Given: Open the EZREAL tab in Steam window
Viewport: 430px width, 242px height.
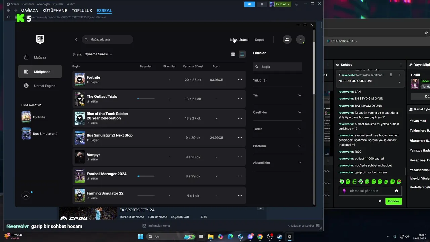Looking at the screenshot, I should [x=104, y=11].
